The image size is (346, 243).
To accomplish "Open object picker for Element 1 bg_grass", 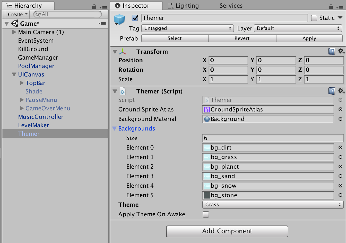I will [x=340, y=157].
